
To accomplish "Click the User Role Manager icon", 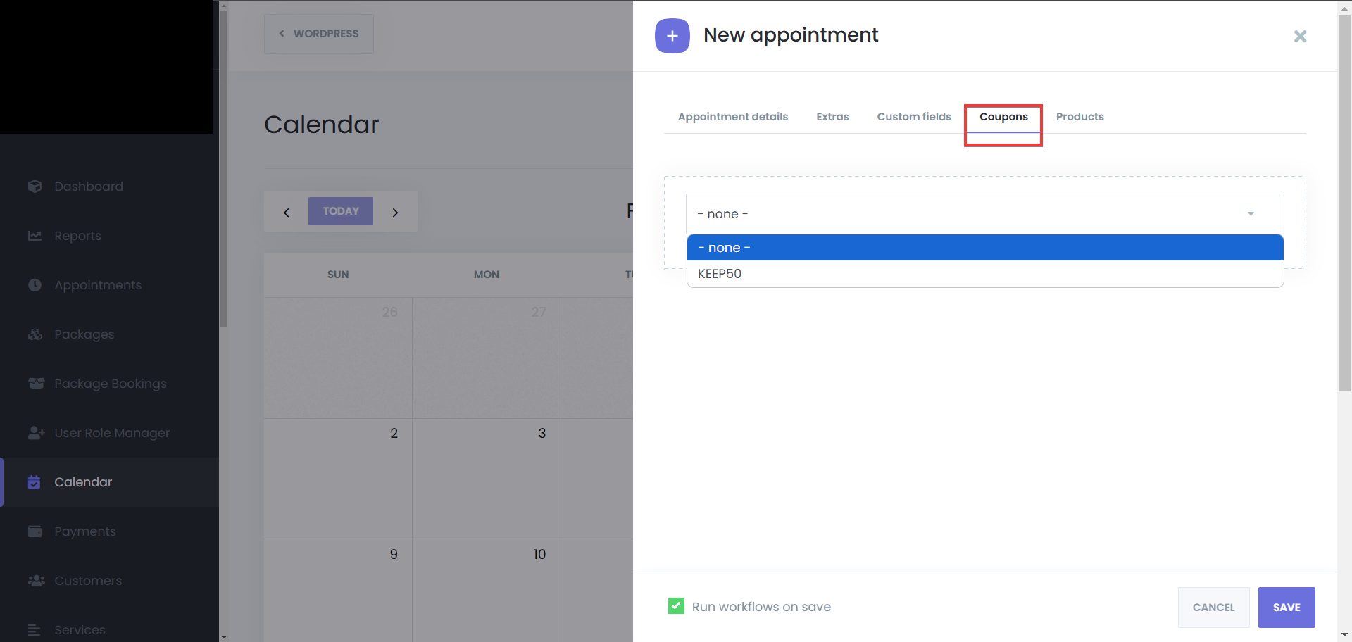I will 36,433.
